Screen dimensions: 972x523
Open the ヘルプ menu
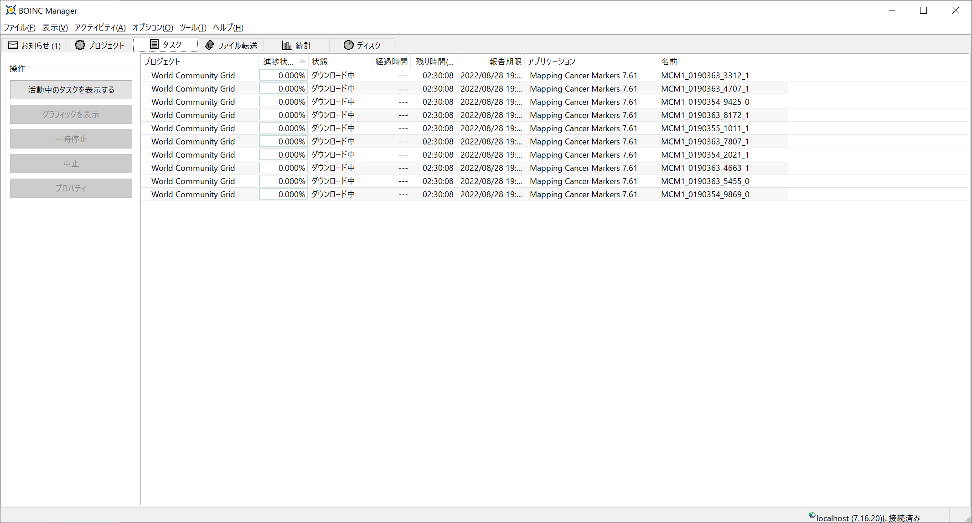[228, 28]
